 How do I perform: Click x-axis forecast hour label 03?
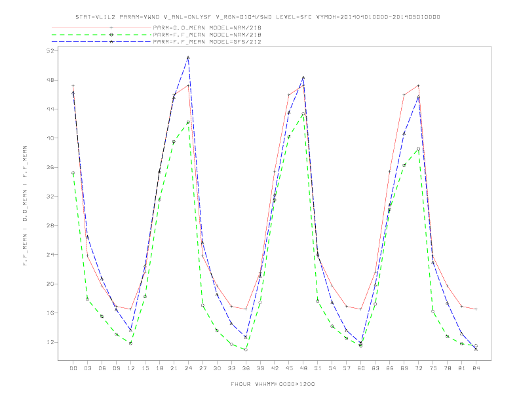pos(87,368)
